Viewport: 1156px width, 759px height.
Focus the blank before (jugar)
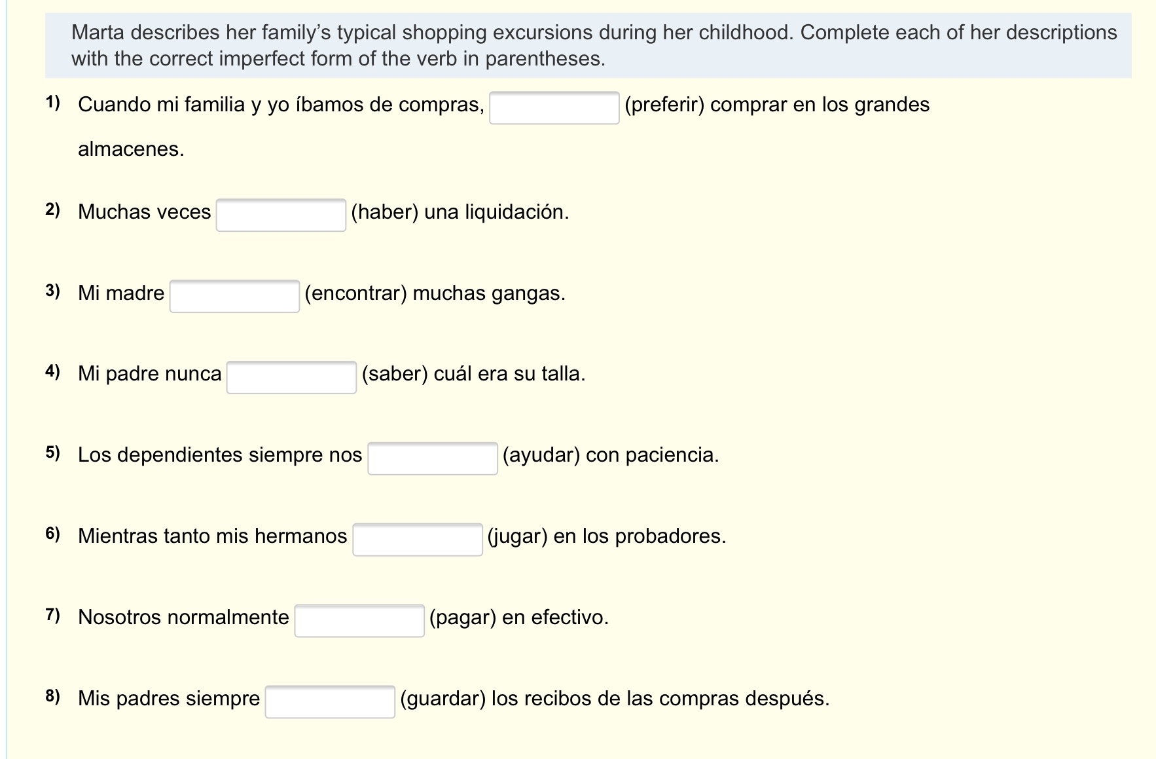[417, 540]
